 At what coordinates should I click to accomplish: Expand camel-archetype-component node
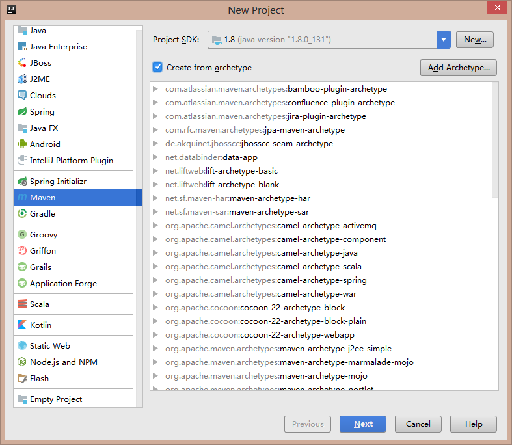tap(155, 239)
